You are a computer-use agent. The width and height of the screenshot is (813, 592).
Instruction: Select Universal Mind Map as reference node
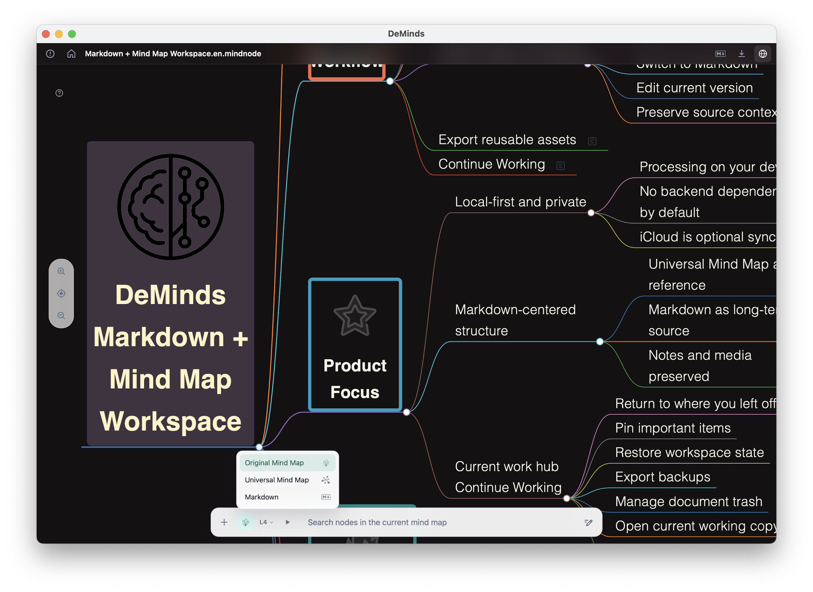pos(712,275)
